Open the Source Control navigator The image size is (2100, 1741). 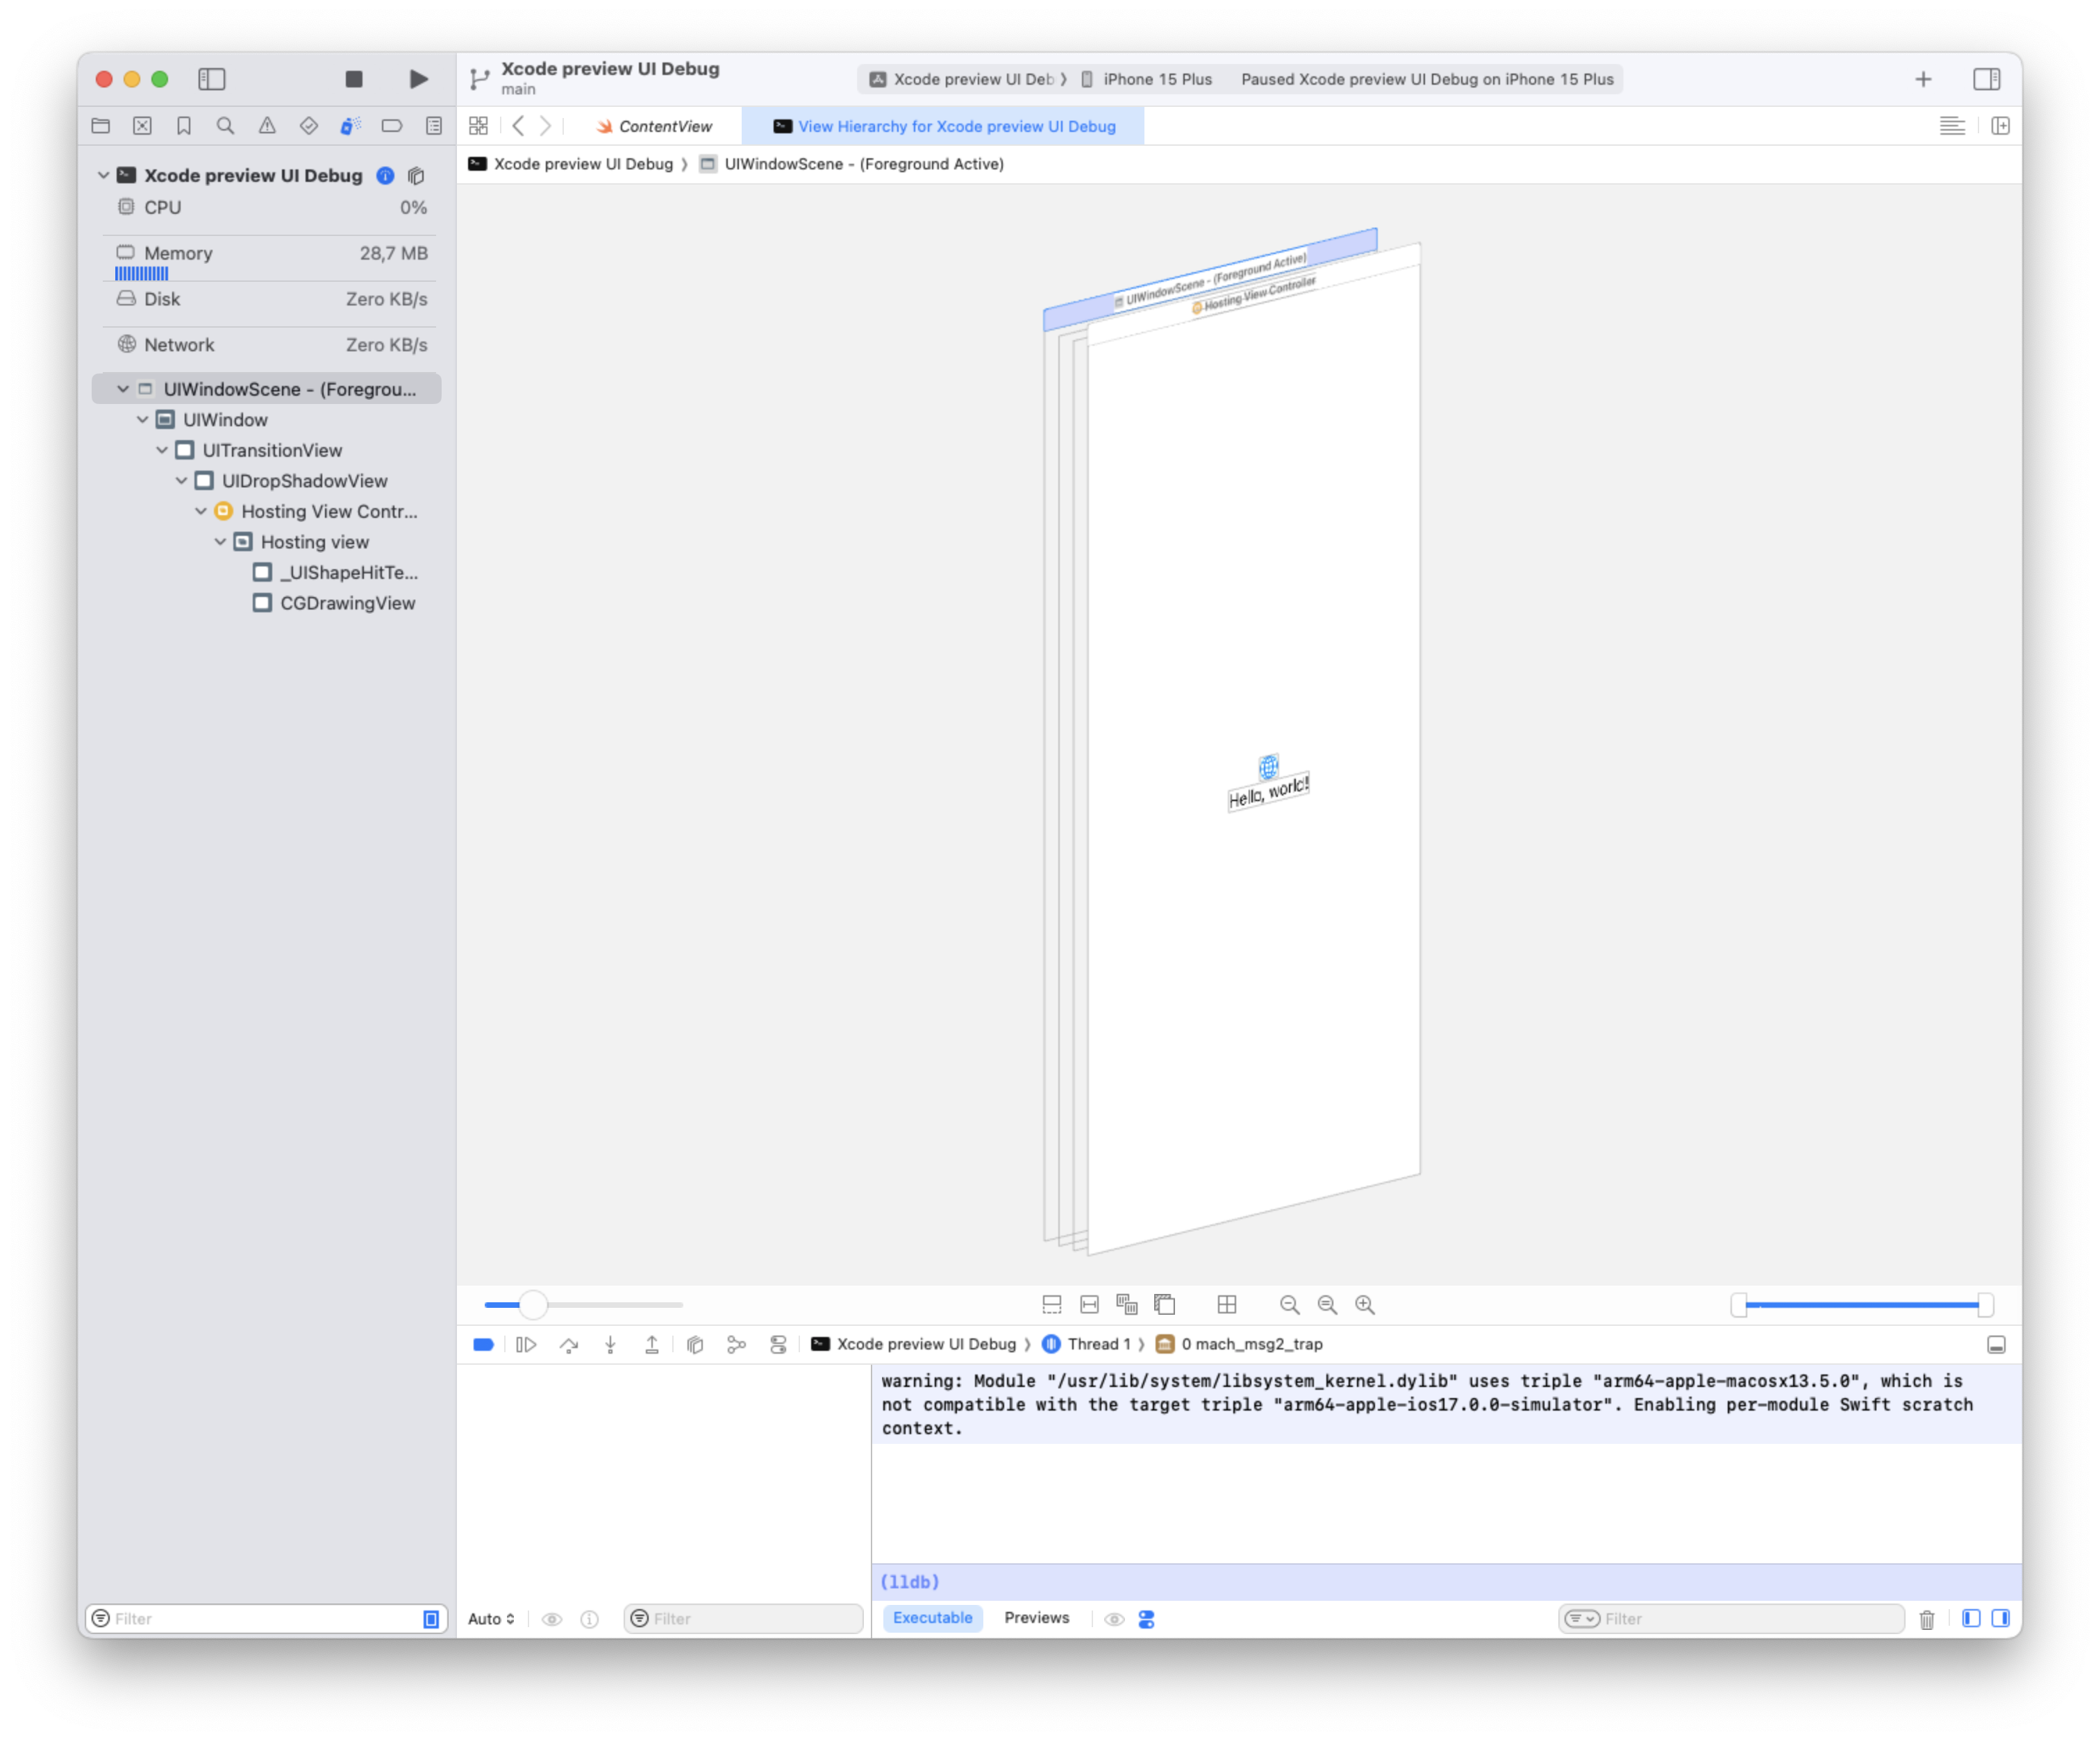[x=143, y=126]
